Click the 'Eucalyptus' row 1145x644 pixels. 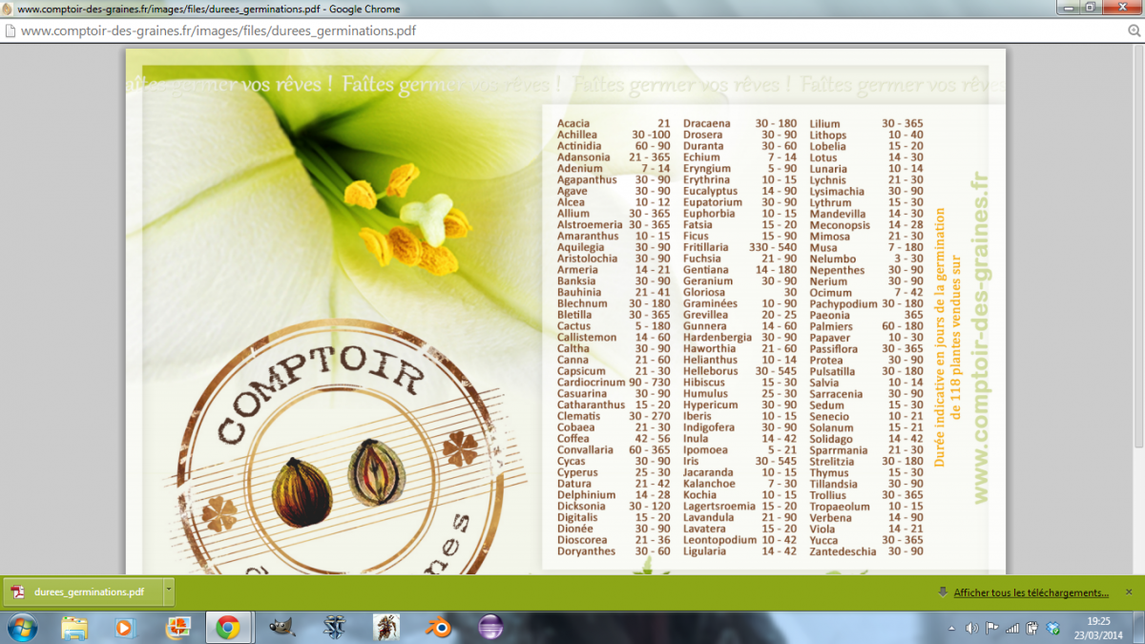click(x=739, y=191)
